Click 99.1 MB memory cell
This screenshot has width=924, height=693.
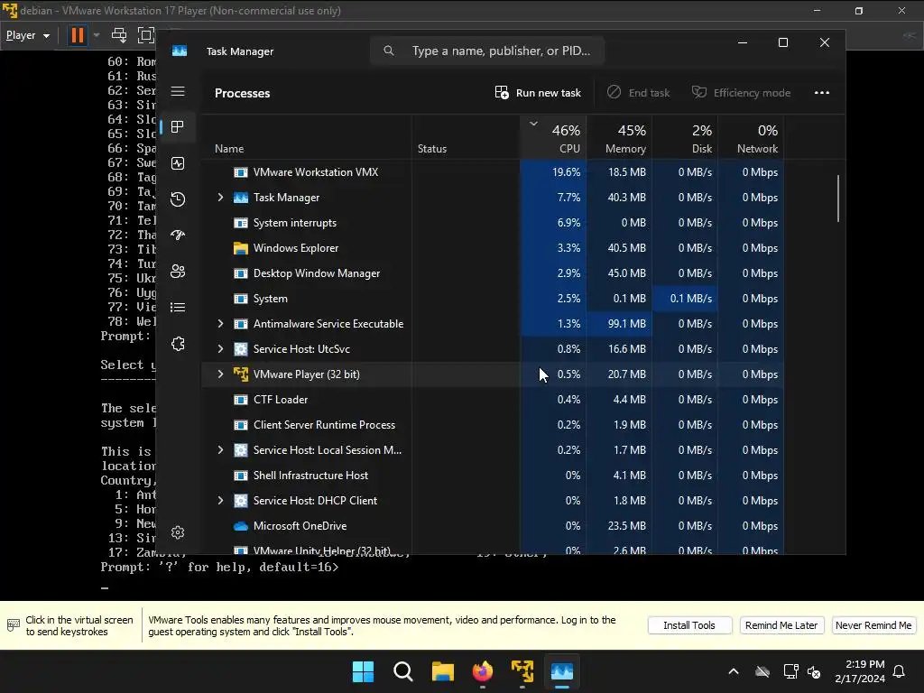619,324
